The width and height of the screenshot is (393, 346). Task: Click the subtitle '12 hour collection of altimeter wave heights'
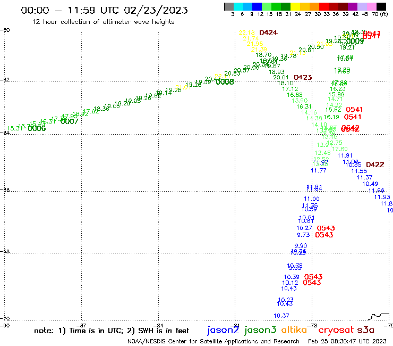[103, 22]
